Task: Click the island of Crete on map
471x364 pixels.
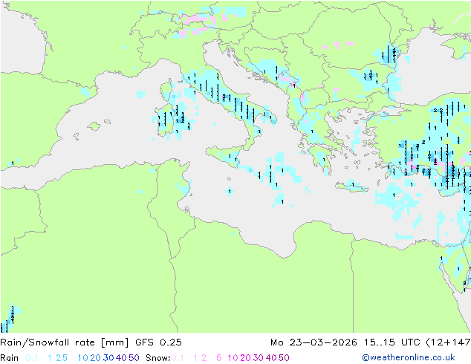Action: [x=351, y=186]
